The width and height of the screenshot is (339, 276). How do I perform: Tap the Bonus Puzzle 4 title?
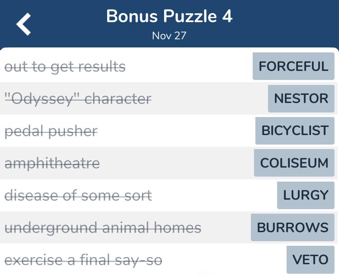pos(169,16)
